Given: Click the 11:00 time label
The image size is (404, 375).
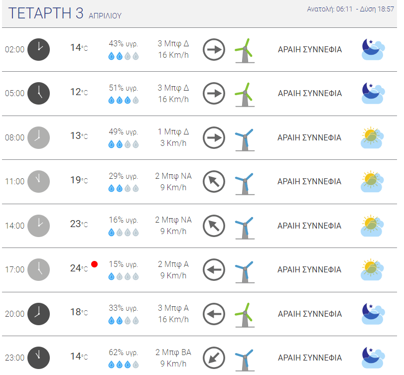Looking at the screenshot, I should [x=14, y=182].
